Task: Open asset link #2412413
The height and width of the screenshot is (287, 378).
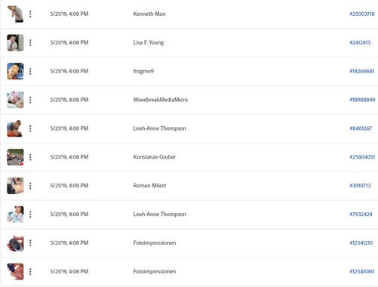Action: (360, 42)
